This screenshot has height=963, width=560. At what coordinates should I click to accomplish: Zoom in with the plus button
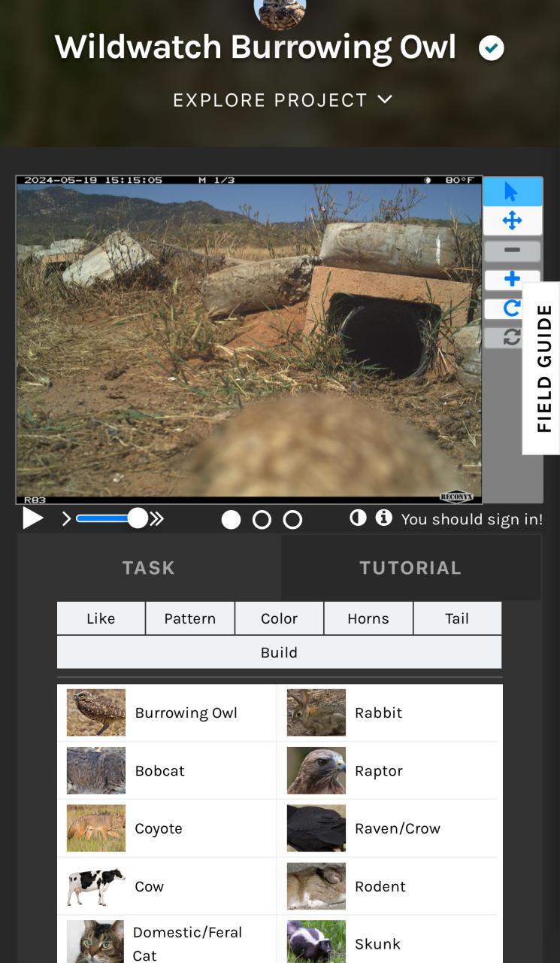pos(512,279)
